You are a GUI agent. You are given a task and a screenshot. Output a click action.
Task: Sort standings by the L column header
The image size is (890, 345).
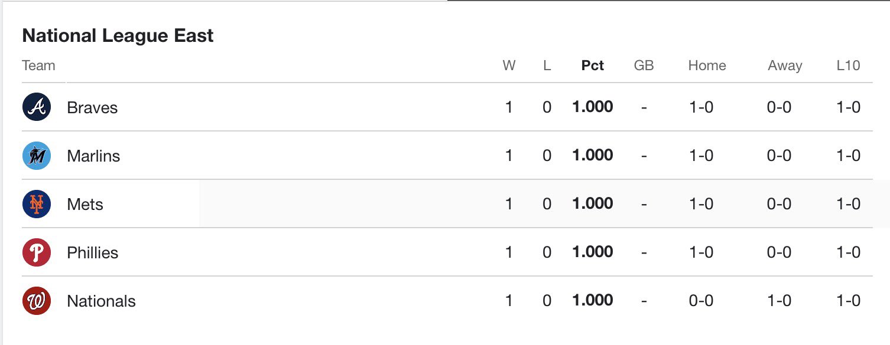[x=547, y=65]
